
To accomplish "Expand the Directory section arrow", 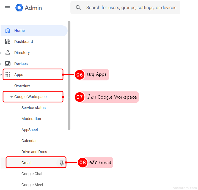I will click(1, 53).
